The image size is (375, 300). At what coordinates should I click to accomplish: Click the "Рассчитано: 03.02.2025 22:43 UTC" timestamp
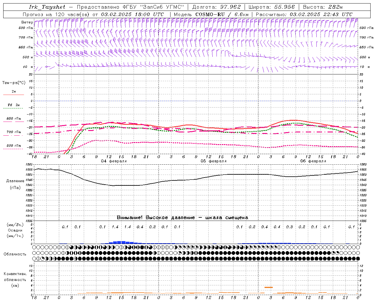(x=304, y=14)
